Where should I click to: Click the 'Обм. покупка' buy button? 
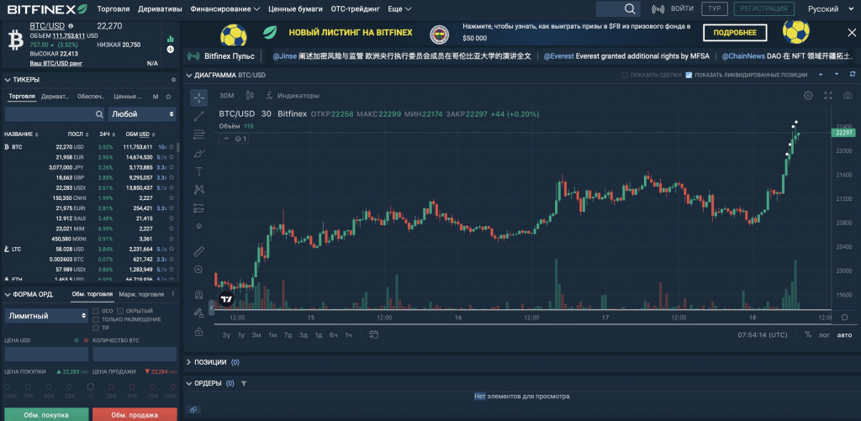tap(46, 414)
